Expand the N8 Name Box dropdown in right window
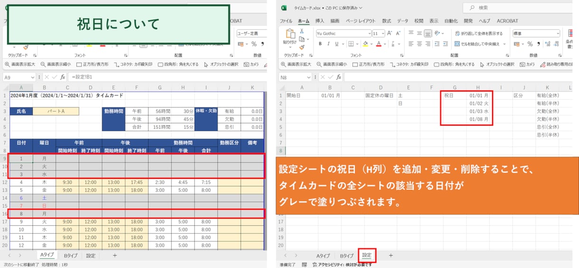The width and height of the screenshot is (579, 268). 309,77
